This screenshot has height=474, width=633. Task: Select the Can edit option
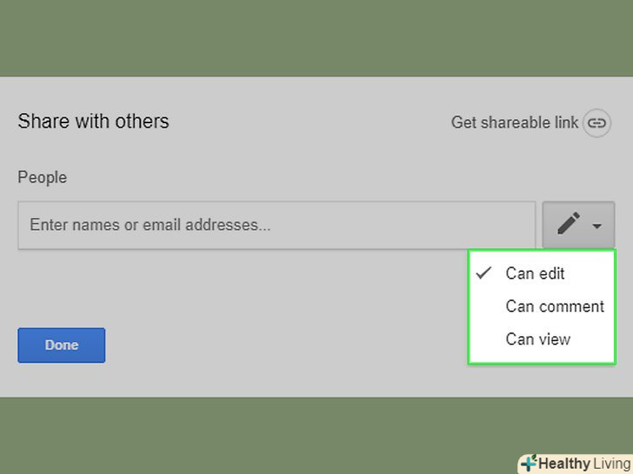(535, 273)
